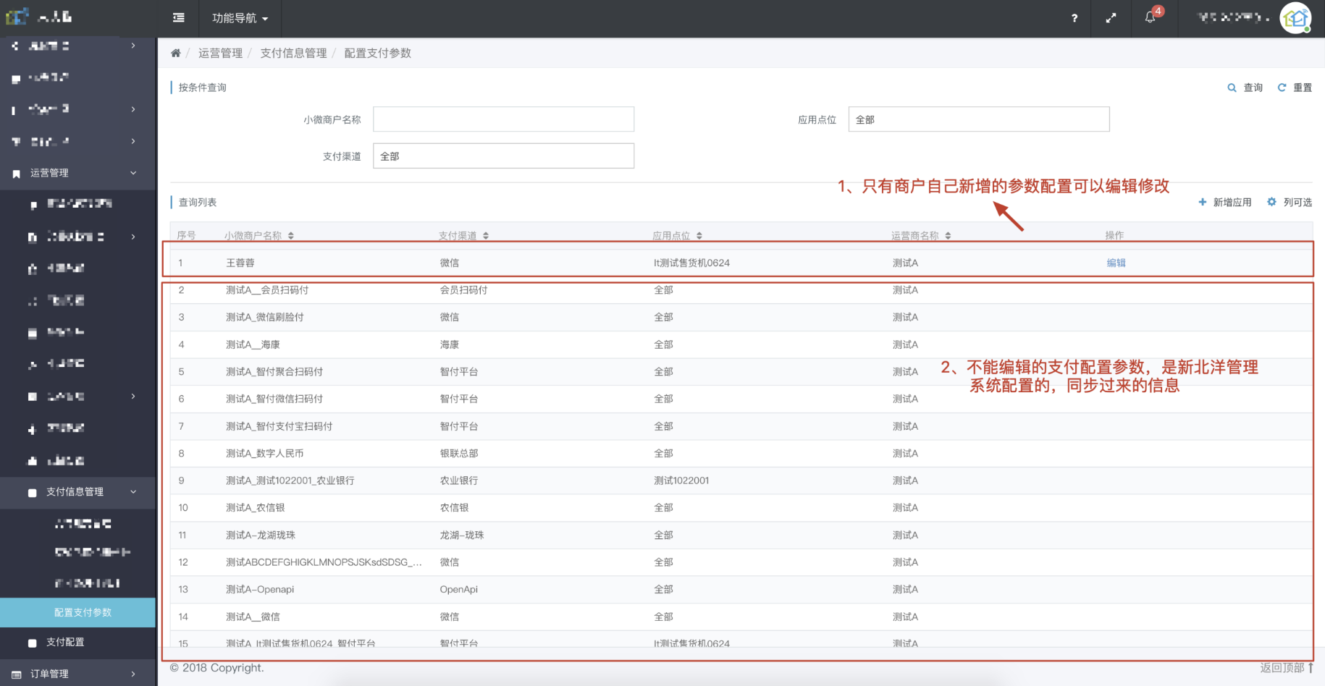Select 配置支付参数 sidebar item
The height and width of the screenshot is (686, 1325).
coord(78,612)
